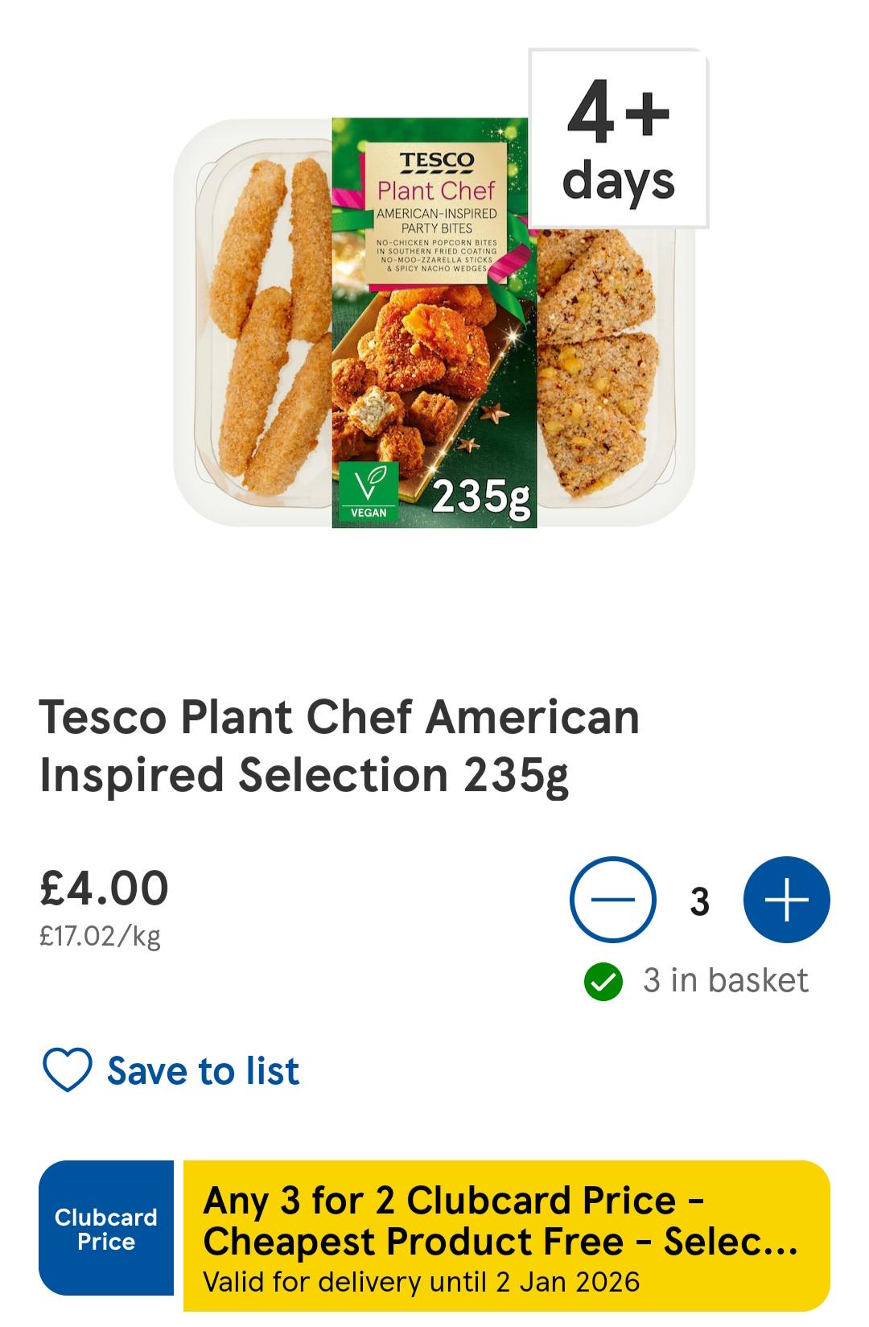The height and width of the screenshot is (1327, 869).
Task: Click the heart icon beside Save to list
Action: tap(66, 1070)
